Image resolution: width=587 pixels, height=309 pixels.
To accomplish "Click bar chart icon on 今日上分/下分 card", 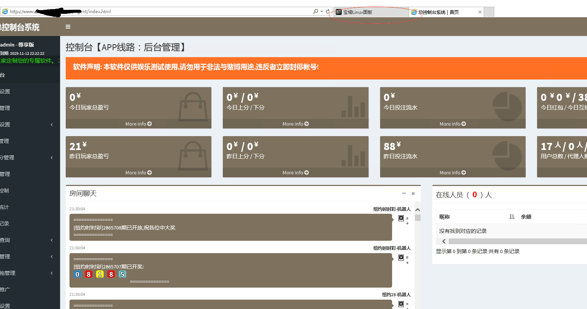I will click(353, 106).
